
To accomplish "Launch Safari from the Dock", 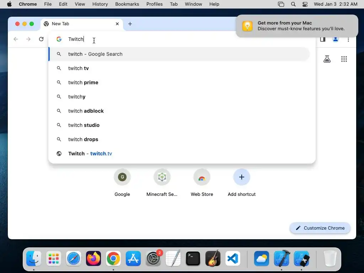I will [x=74, y=258].
